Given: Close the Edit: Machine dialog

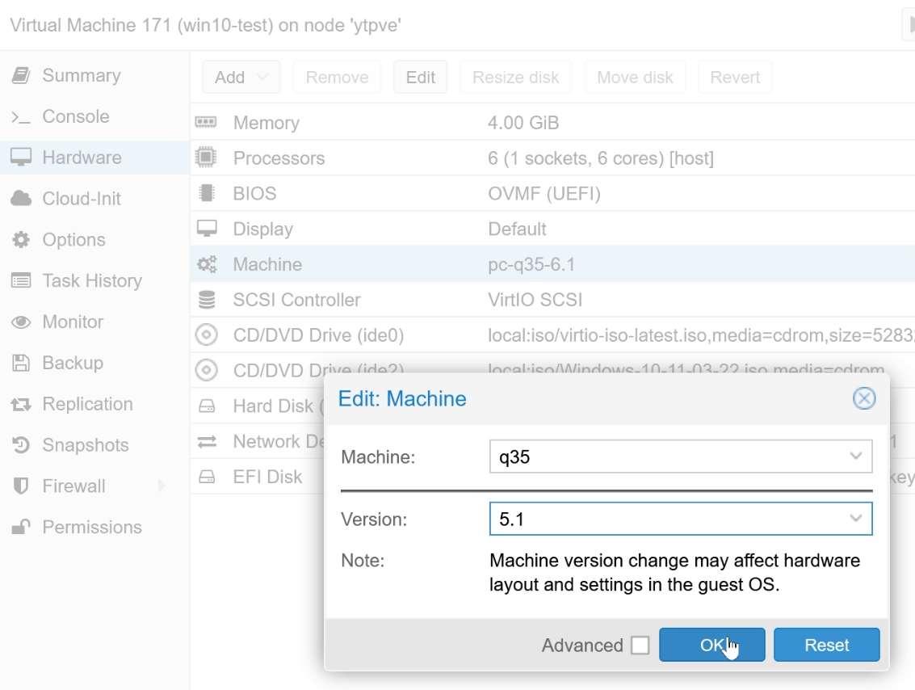Looking at the screenshot, I should coord(864,398).
